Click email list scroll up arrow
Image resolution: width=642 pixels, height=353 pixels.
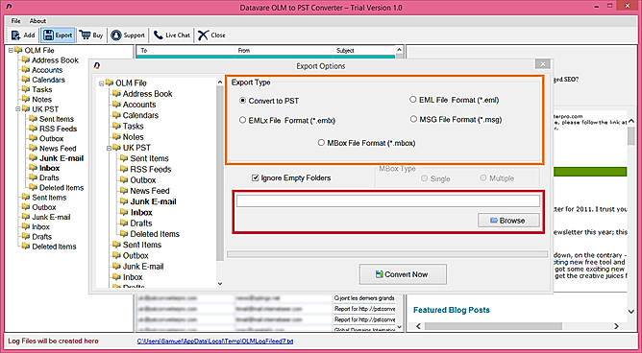pyautogui.click(x=400, y=50)
